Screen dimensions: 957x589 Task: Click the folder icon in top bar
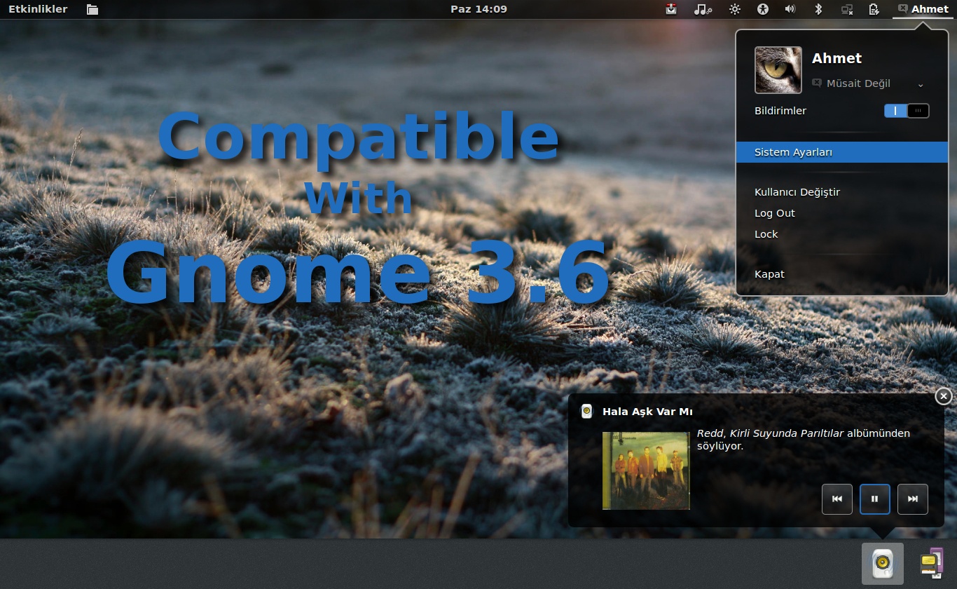pyautogui.click(x=92, y=9)
